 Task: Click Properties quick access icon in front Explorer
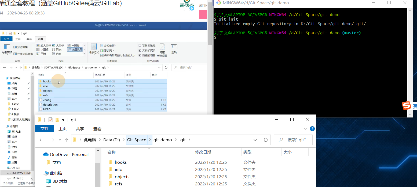click(50, 120)
